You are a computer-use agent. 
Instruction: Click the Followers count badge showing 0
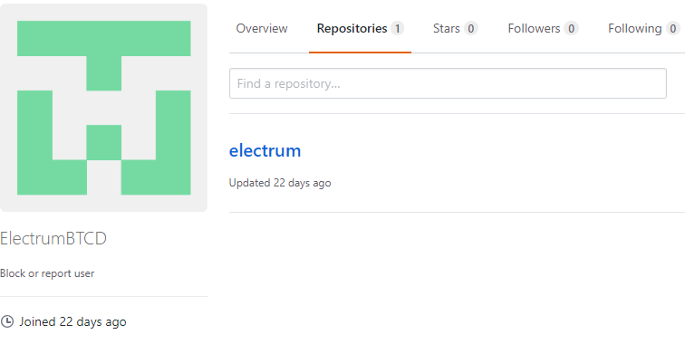point(571,29)
